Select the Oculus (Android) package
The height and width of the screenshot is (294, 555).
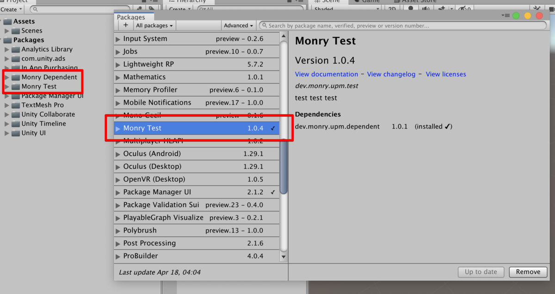[197, 153]
